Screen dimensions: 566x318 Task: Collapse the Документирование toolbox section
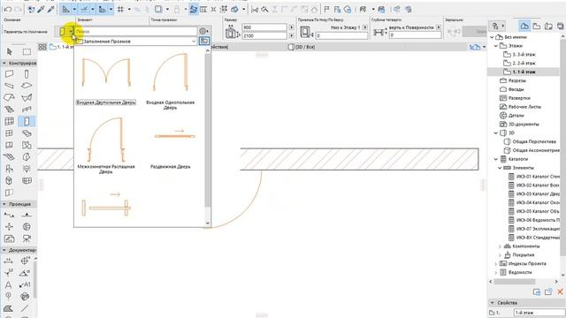coord(4,250)
